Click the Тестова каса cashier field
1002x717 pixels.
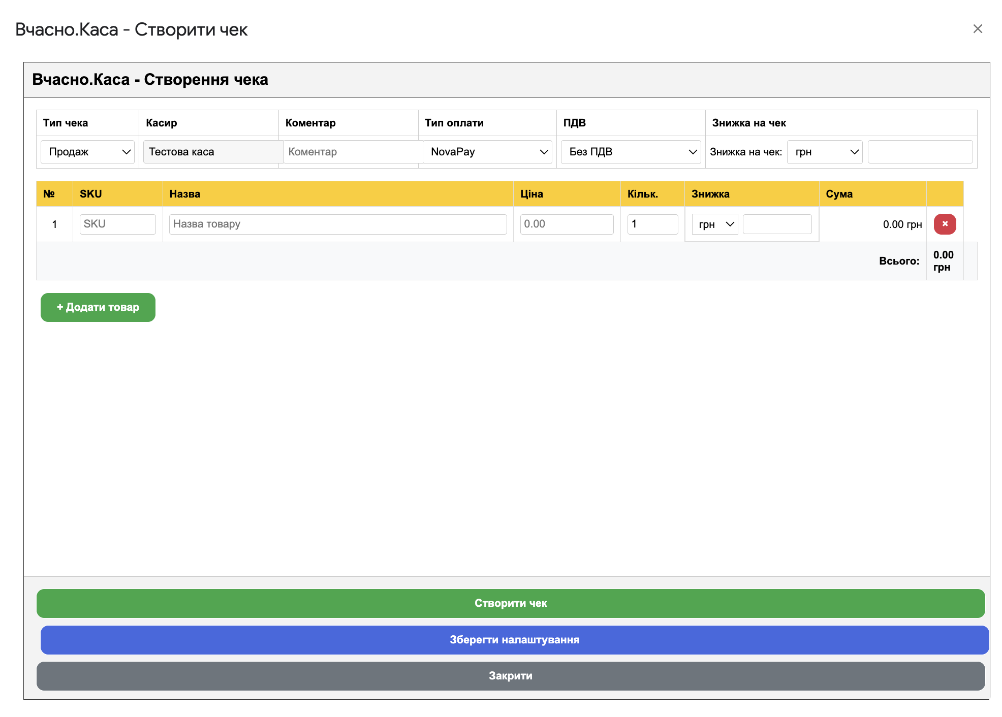212,152
